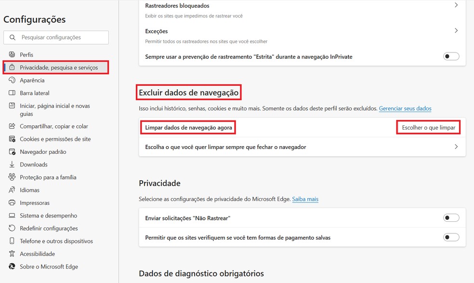Click the Escolher o que limpar button
The image size is (474, 283).
(x=428, y=127)
